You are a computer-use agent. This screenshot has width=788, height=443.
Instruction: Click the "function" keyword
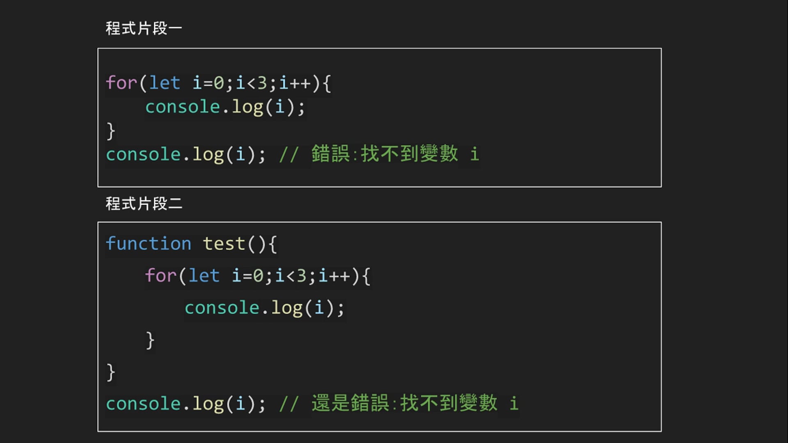pos(148,244)
